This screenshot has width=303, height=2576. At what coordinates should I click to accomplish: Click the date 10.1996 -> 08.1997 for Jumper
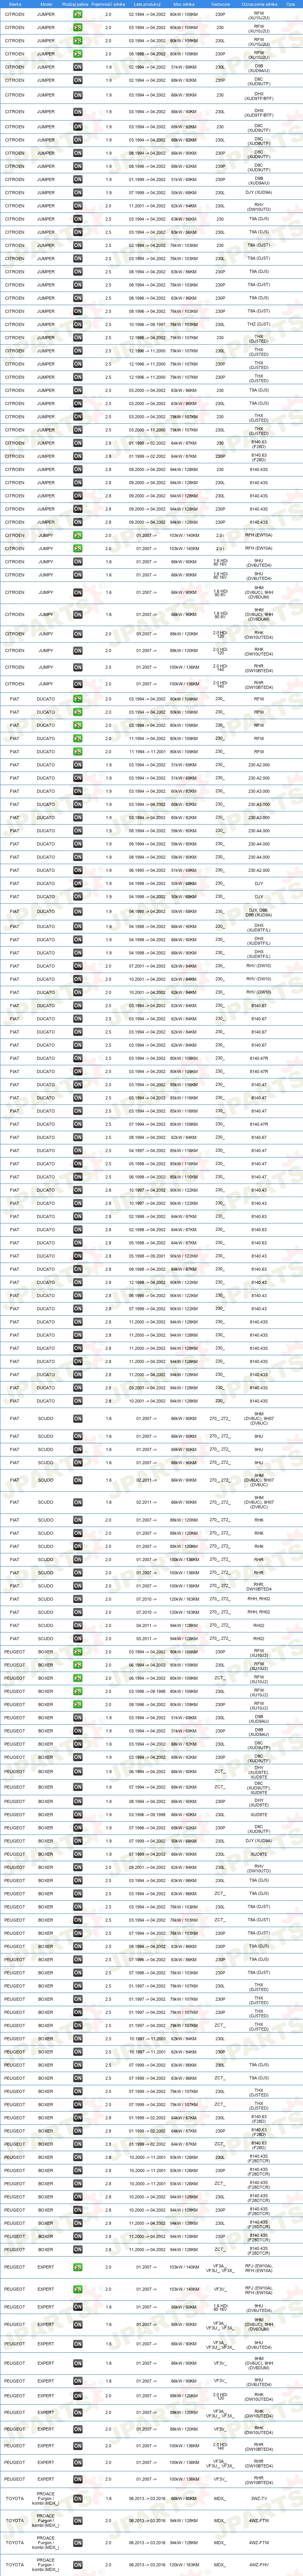coord(147,324)
